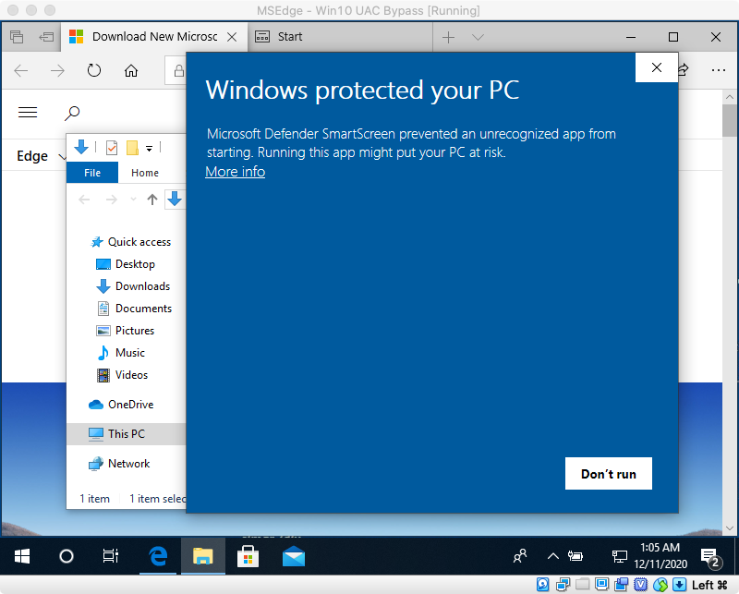Open the tabs you've set aside icon

17,37
